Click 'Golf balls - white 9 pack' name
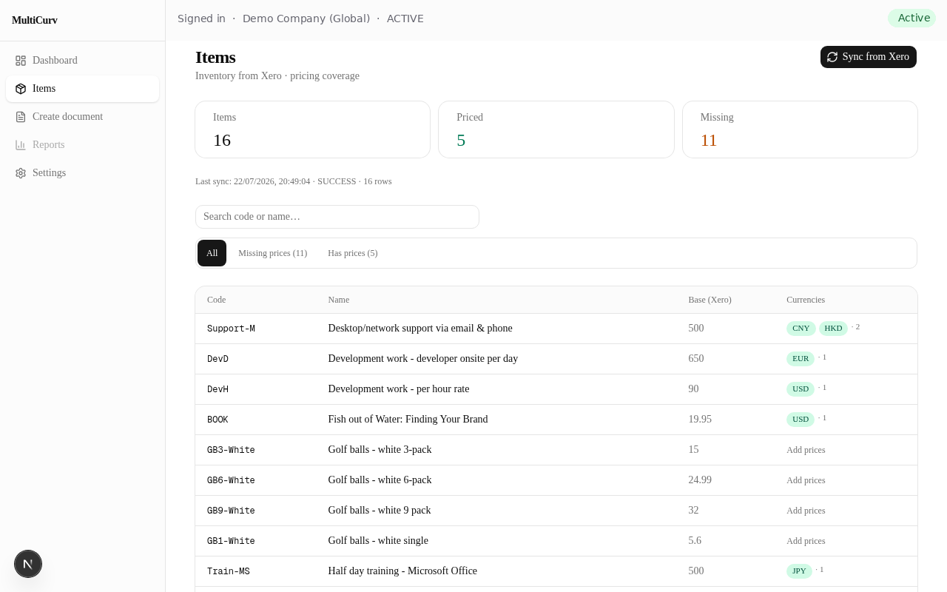The width and height of the screenshot is (947, 592). (380, 510)
